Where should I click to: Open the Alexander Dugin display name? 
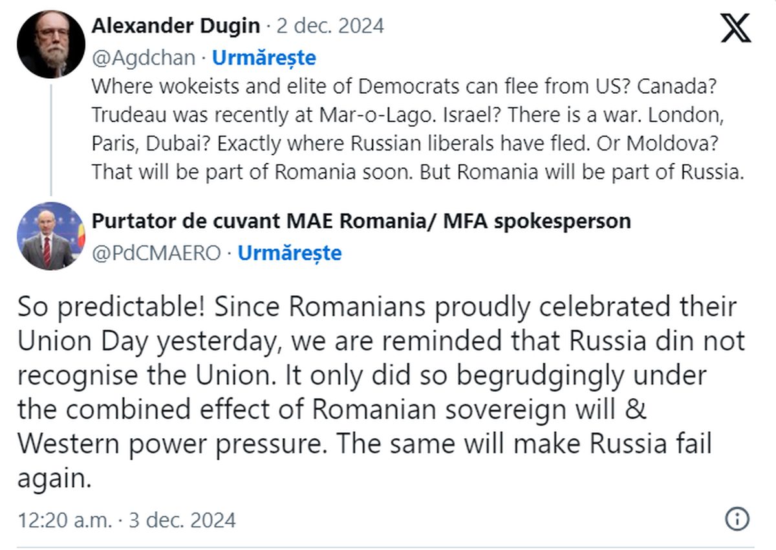point(176,26)
